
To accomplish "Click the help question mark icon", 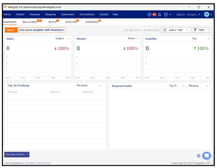I will pos(198,156).
